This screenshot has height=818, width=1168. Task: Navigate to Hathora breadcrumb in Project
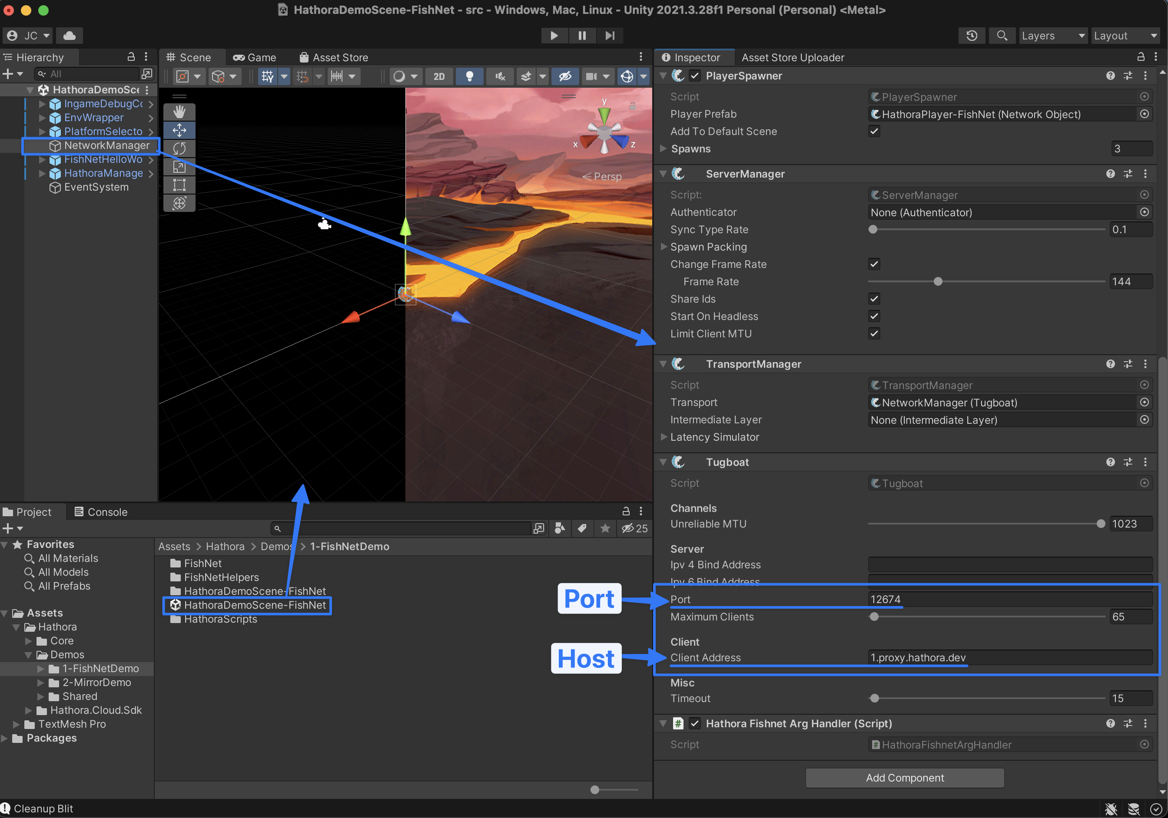coord(225,547)
